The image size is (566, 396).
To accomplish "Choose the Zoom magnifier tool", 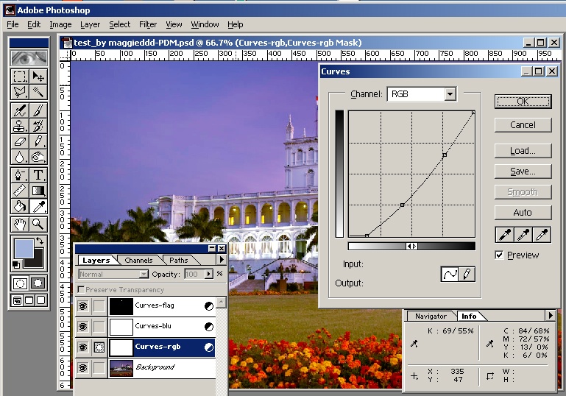I will tap(38, 224).
